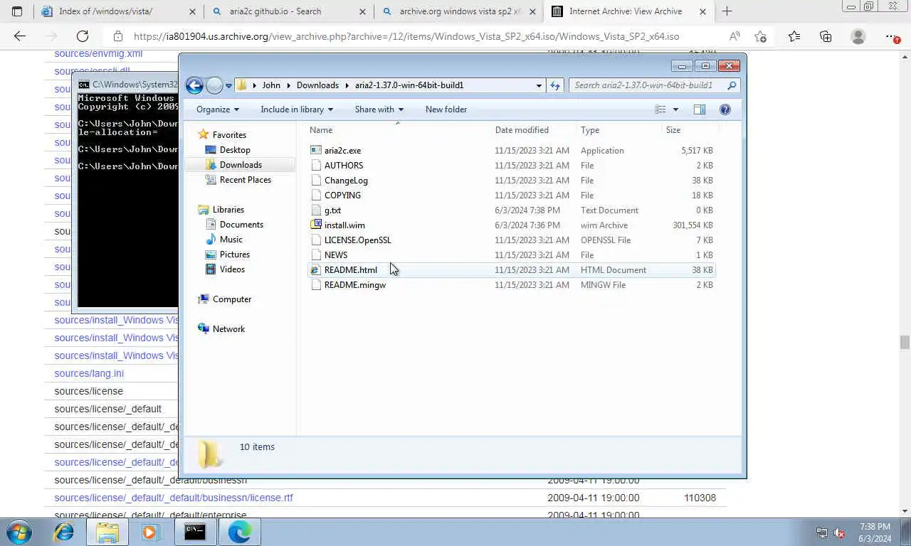This screenshot has height=546, width=911.
Task: Open Windows Start menu
Action: point(19,532)
